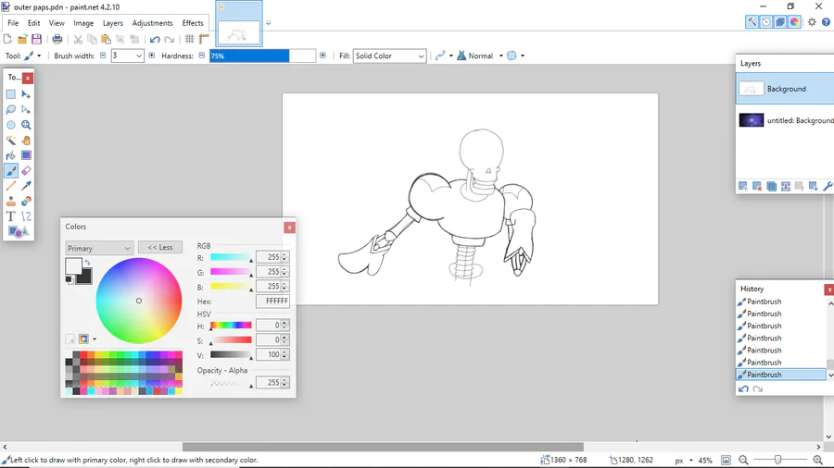The image size is (834, 468).
Task: Click the Print icon
Action: 57,39
